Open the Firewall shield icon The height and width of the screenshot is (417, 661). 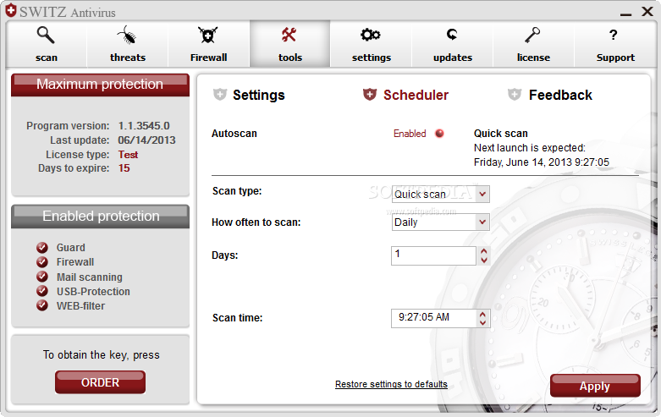pos(208,35)
